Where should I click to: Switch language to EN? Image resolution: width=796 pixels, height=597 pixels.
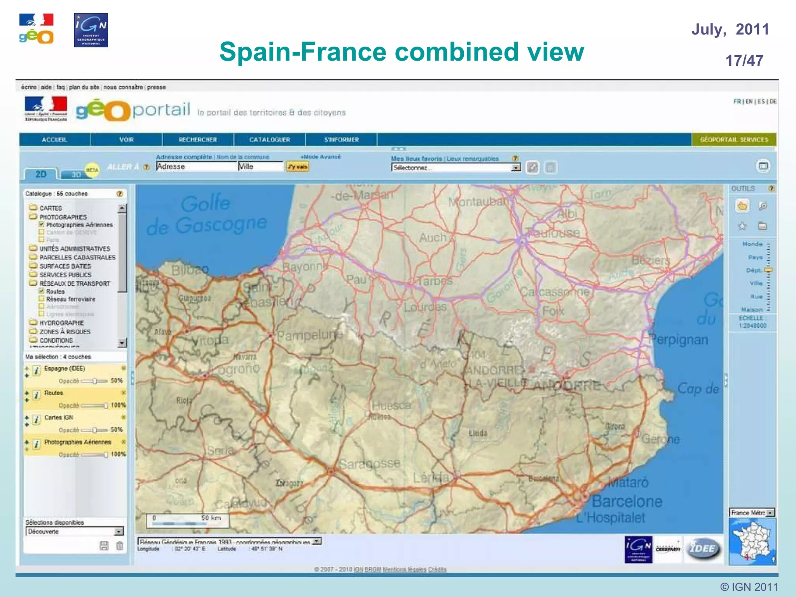[749, 101]
